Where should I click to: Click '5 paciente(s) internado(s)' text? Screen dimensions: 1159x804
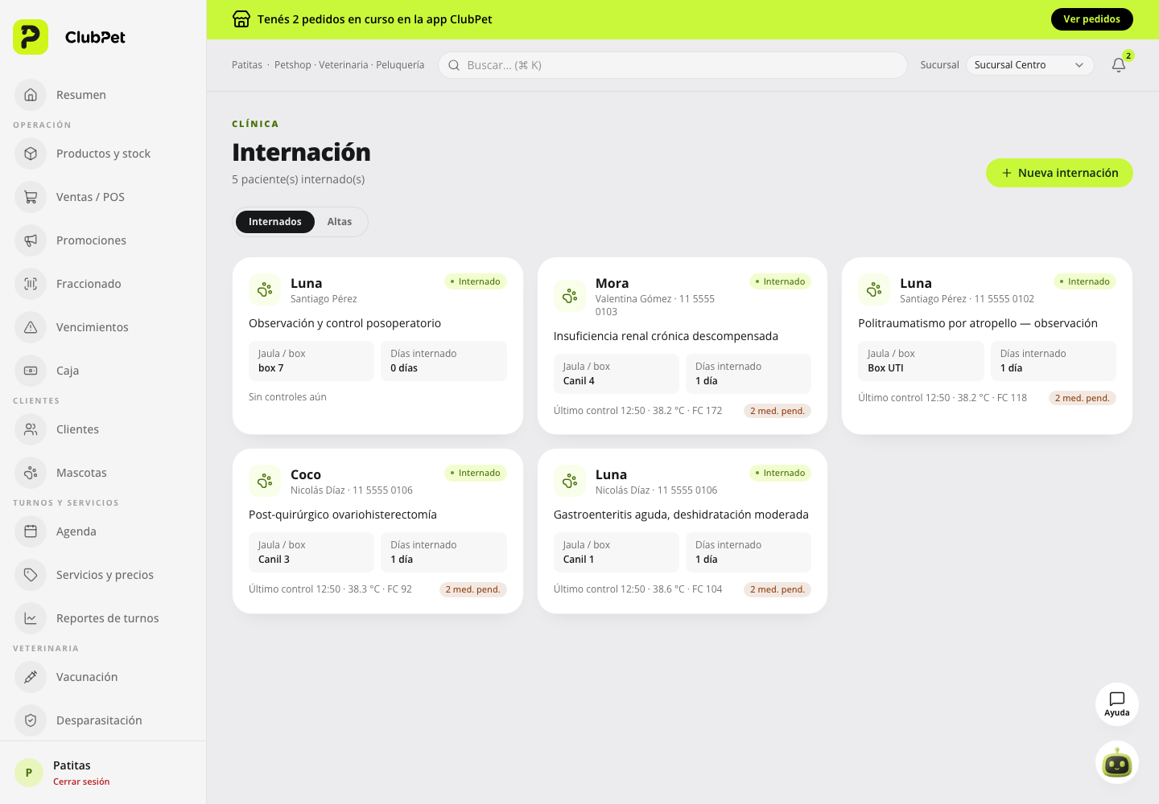click(x=299, y=179)
